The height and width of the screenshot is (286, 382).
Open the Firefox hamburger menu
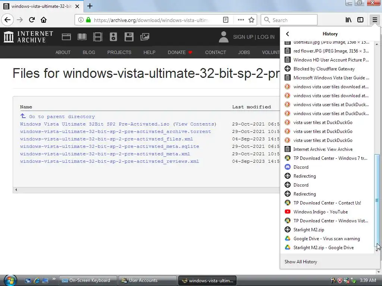coord(375,20)
